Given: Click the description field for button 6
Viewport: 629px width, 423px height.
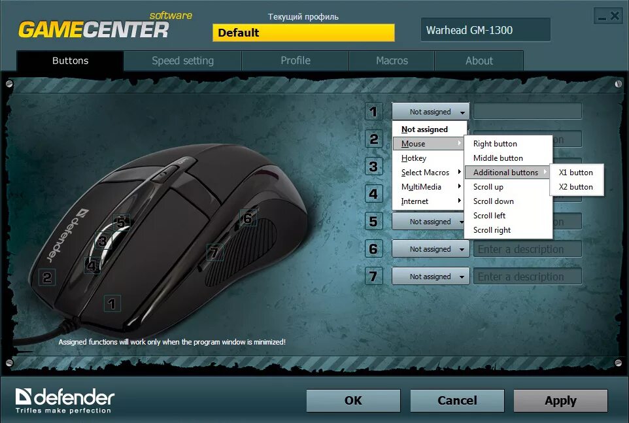Looking at the screenshot, I should tap(528, 249).
